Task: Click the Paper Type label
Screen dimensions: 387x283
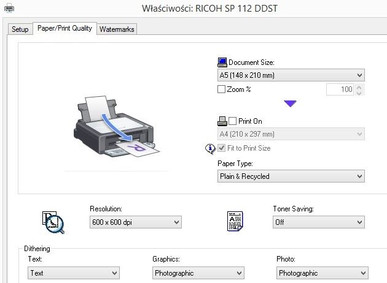Action: 235,164
